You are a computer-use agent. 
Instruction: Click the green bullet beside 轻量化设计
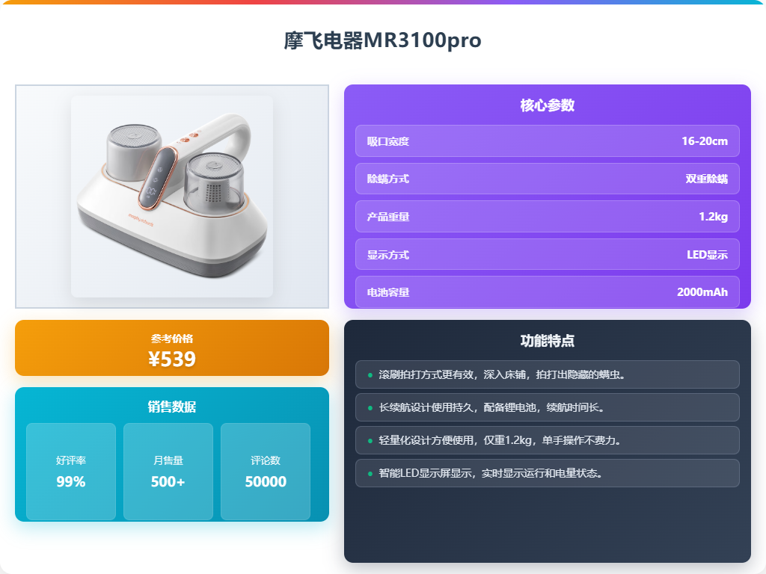370,441
